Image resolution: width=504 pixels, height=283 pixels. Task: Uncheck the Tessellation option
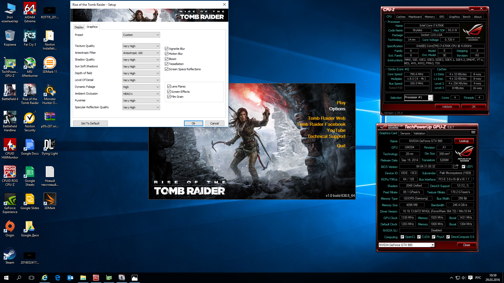[x=166, y=64]
